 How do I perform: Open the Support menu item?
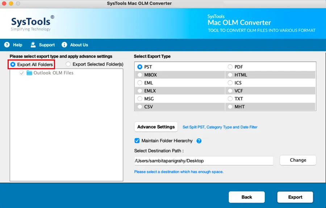click(43, 45)
